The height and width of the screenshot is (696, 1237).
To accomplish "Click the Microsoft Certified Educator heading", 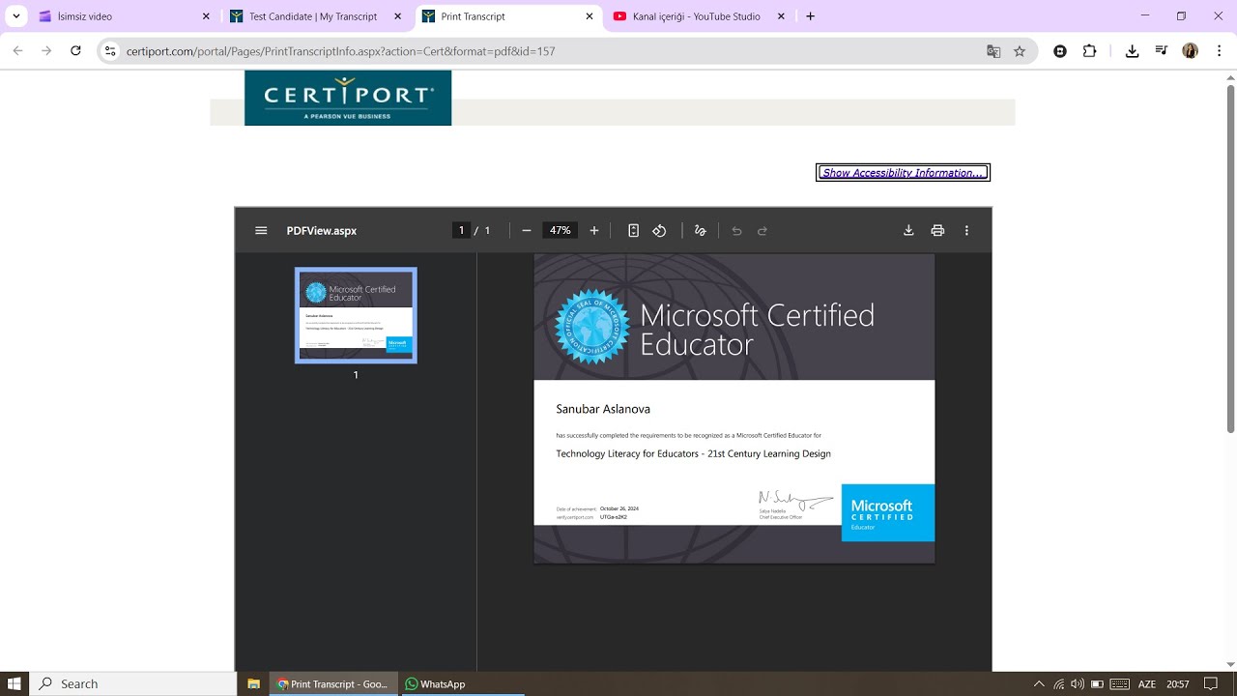I will 757,330.
